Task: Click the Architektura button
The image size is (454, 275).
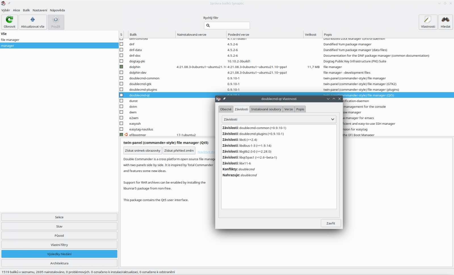Action: click(59, 263)
